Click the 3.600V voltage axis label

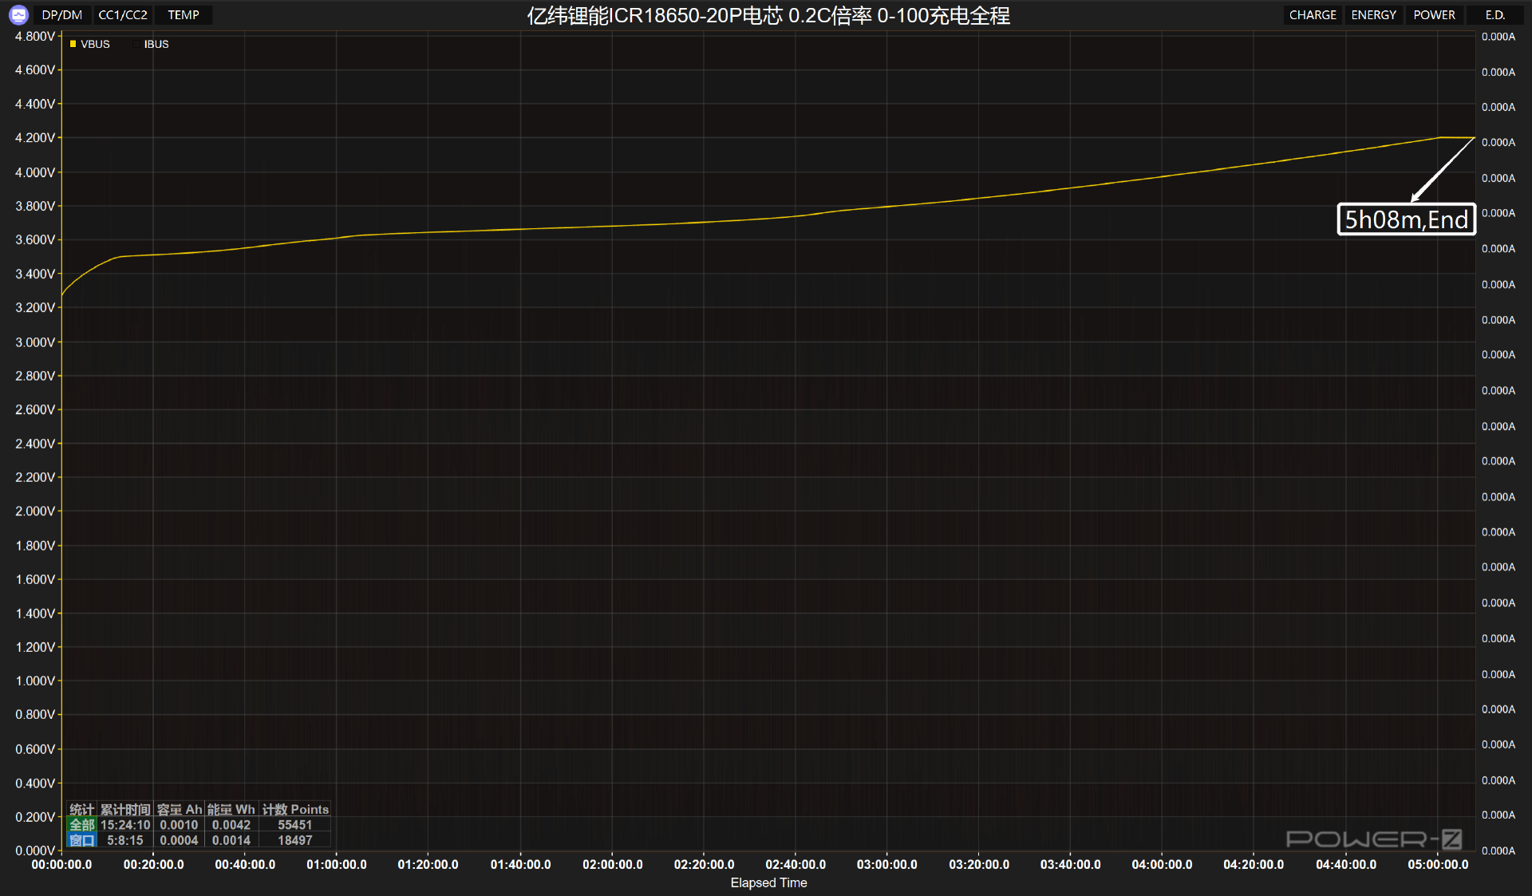[35, 239]
